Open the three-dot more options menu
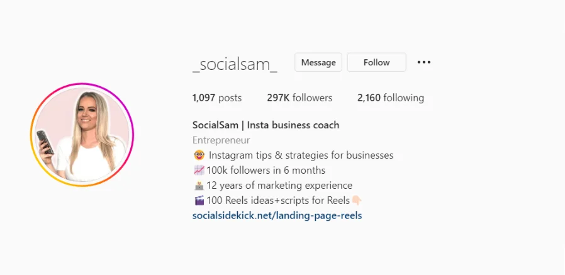 click(424, 62)
